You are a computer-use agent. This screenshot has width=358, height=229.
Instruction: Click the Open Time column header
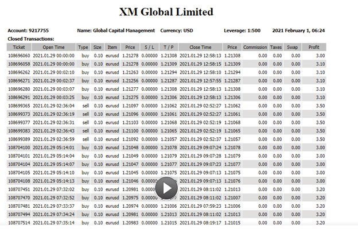pos(54,47)
